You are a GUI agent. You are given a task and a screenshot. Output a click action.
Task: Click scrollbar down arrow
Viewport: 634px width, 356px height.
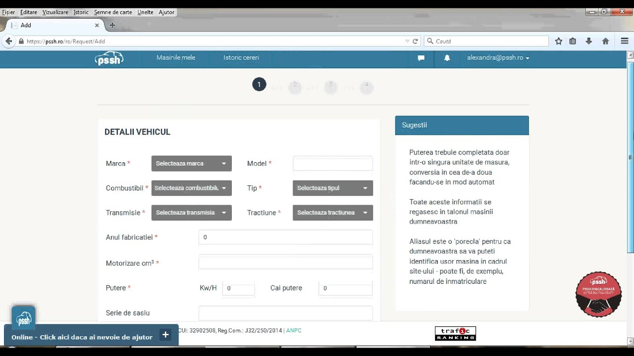(630, 341)
